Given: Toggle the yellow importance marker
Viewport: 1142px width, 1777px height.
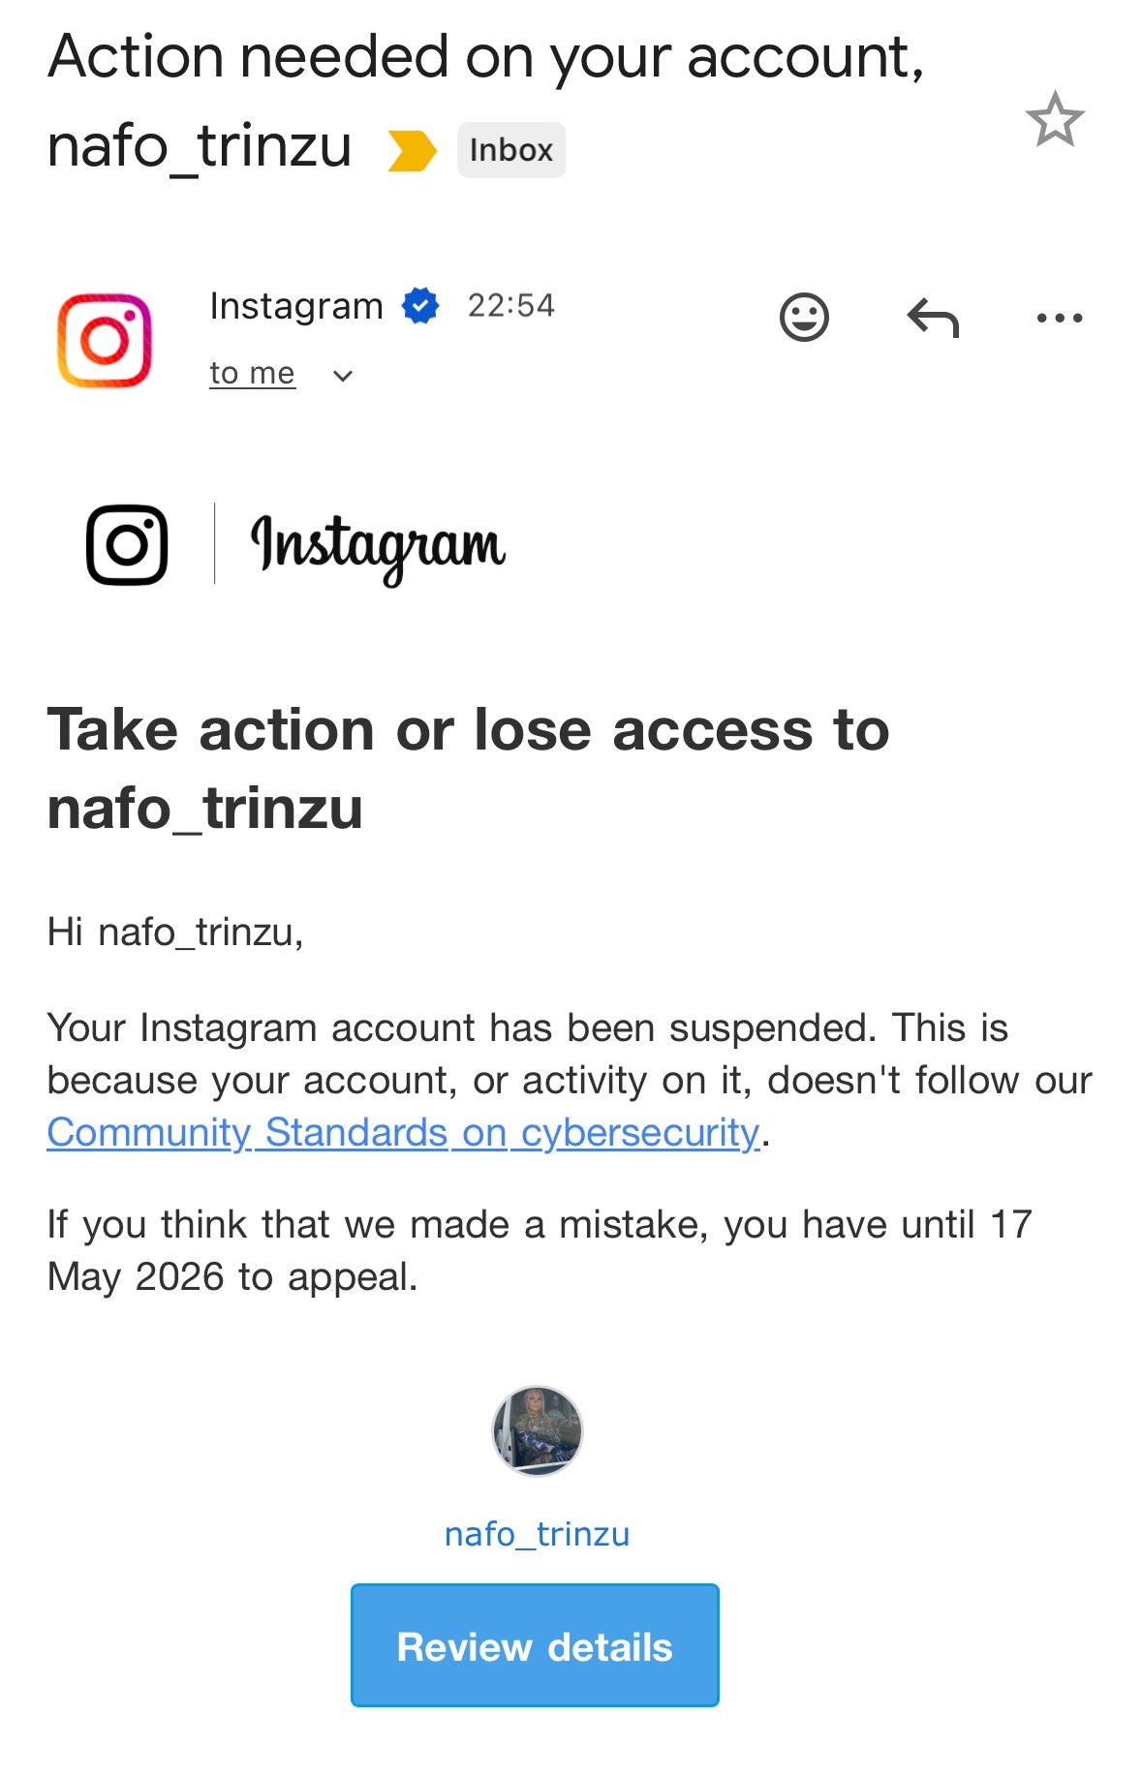Looking at the screenshot, I should tap(412, 151).
